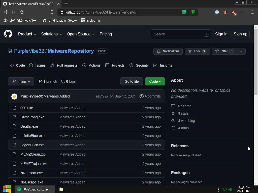The width and height of the screenshot is (258, 193).
Task: Open the MalwareRepository repo link
Action: 71,51
